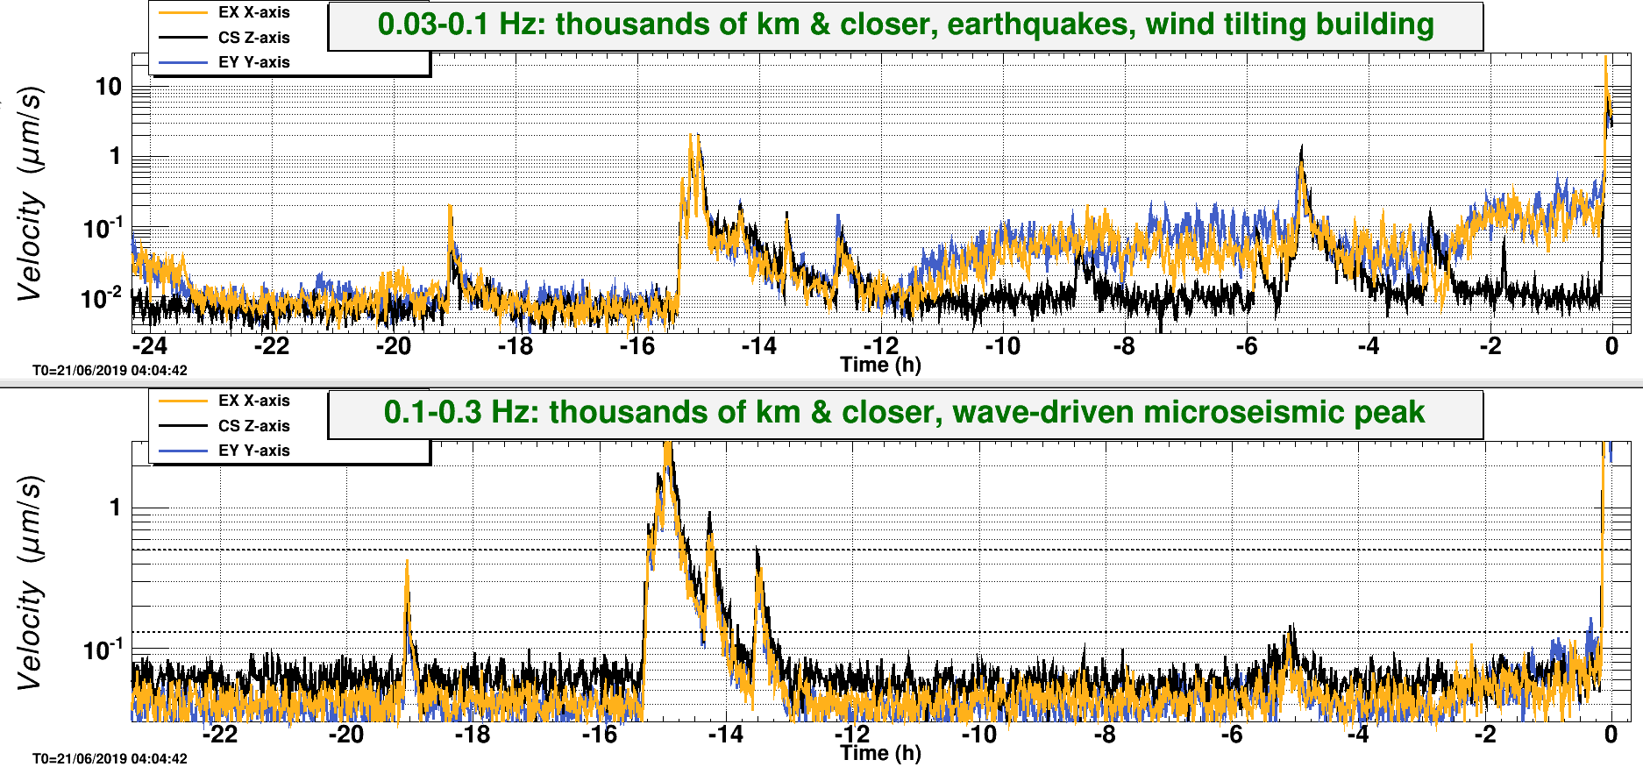This screenshot has height=767, width=1643.
Task: Click orange EX line sample in bottom legend
Action: 183,401
